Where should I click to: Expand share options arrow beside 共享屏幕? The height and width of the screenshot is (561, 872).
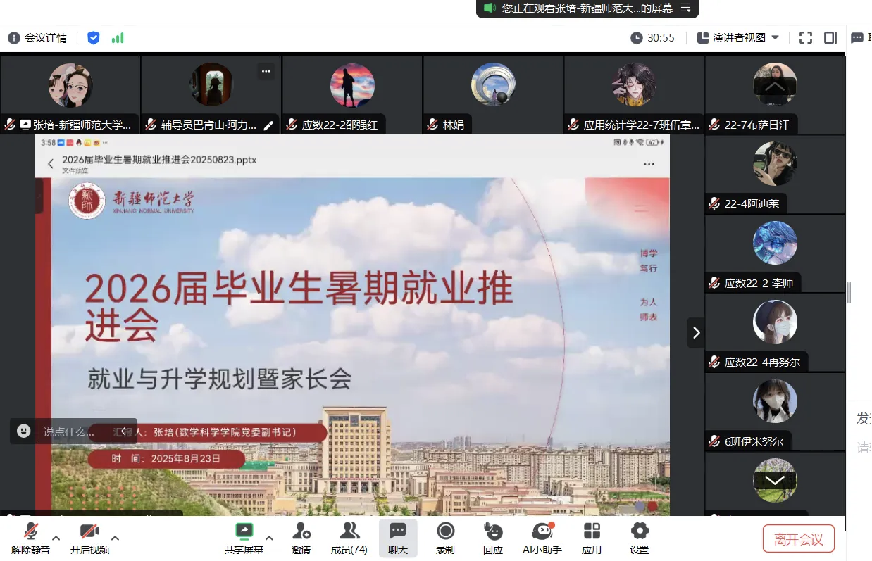click(x=269, y=538)
